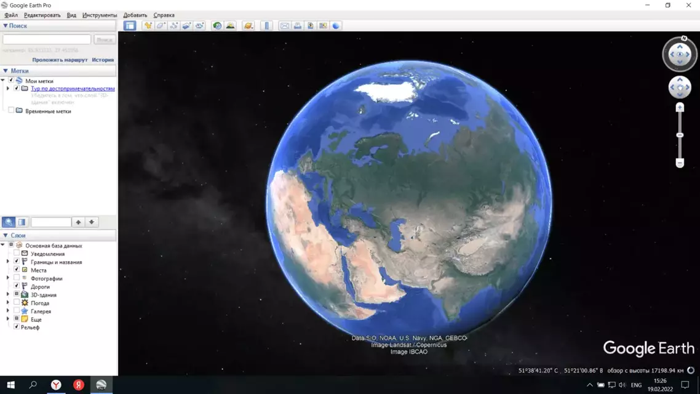
Task: Click the email envelope toolbar icon
Action: pos(284,25)
